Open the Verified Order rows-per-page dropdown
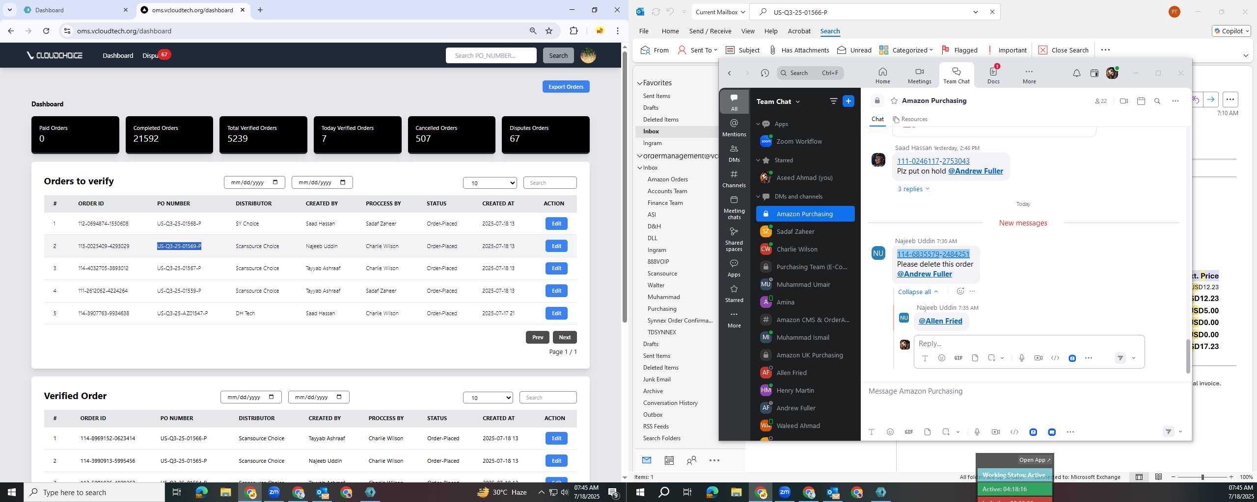Viewport: 1257px width, 502px height. point(488,398)
